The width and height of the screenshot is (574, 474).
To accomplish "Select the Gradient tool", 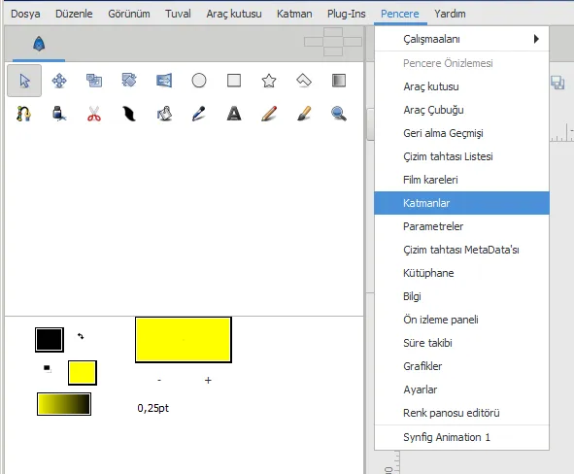I will pos(339,81).
